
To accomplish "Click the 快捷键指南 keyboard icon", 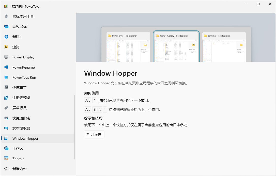I will pos(6,118).
